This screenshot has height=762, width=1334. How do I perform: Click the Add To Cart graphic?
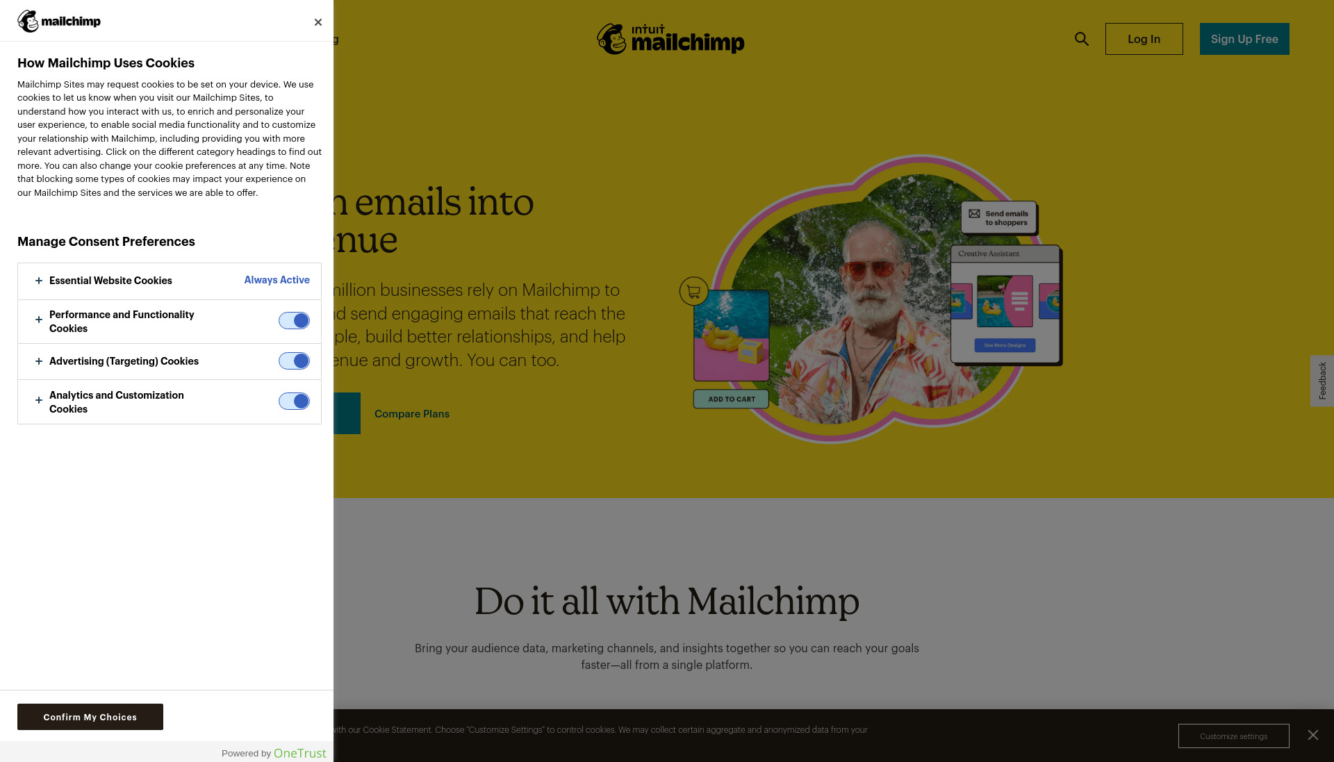[x=731, y=399]
